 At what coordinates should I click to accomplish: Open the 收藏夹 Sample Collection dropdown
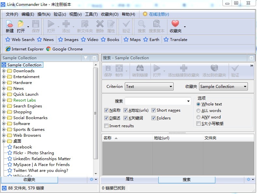[x=223, y=87]
